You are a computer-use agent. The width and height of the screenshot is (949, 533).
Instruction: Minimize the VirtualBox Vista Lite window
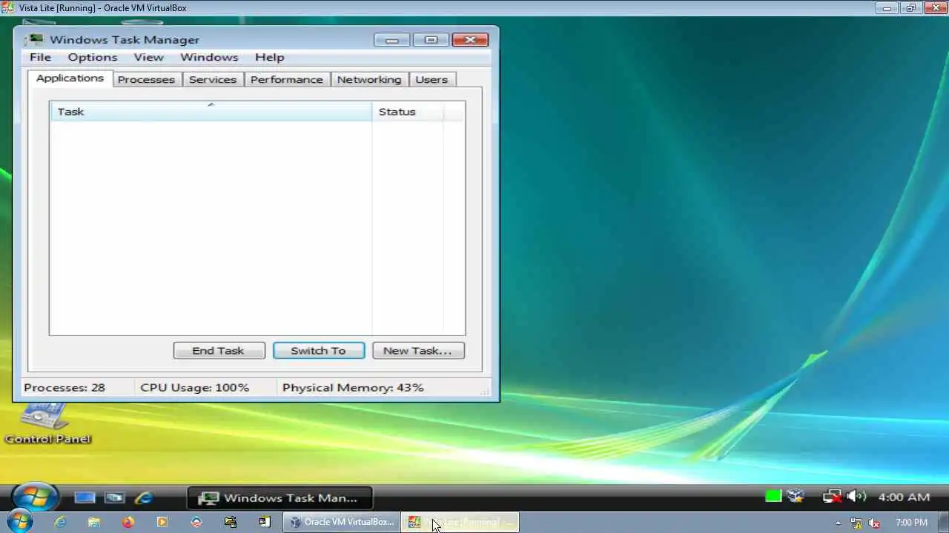click(x=887, y=8)
